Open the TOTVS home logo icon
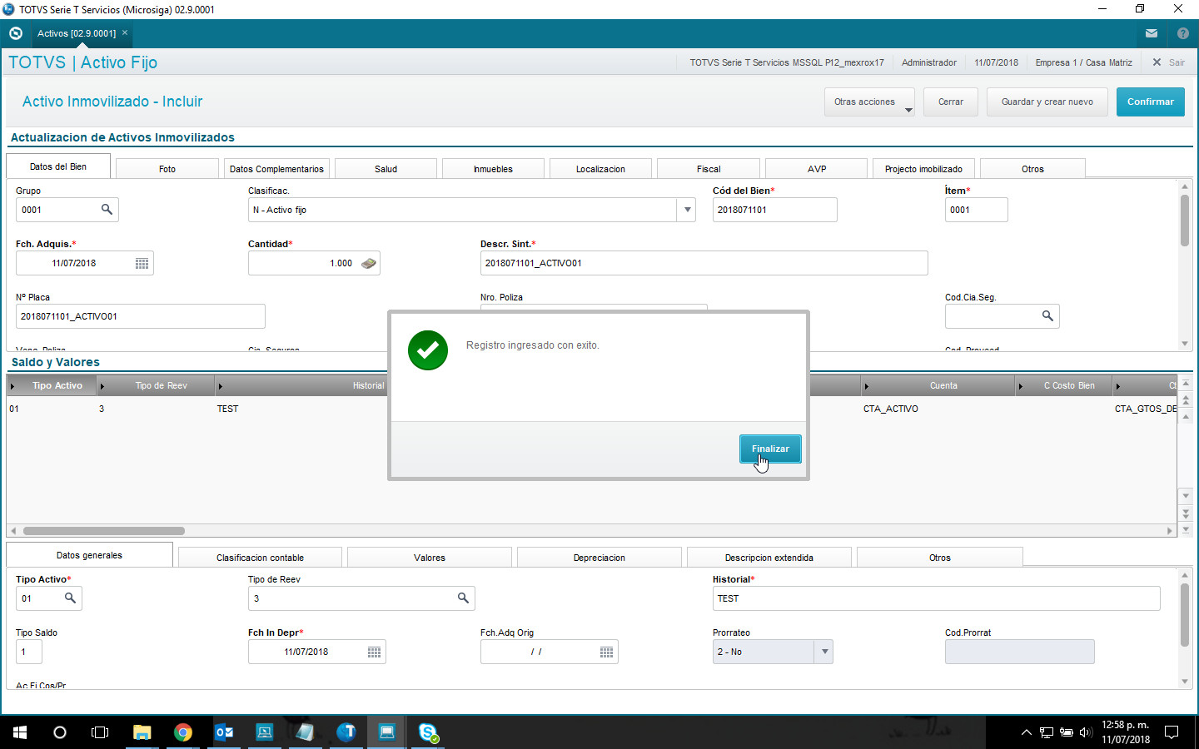This screenshot has width=1199, height=749. pyautogui.click(x=16, y=33)
